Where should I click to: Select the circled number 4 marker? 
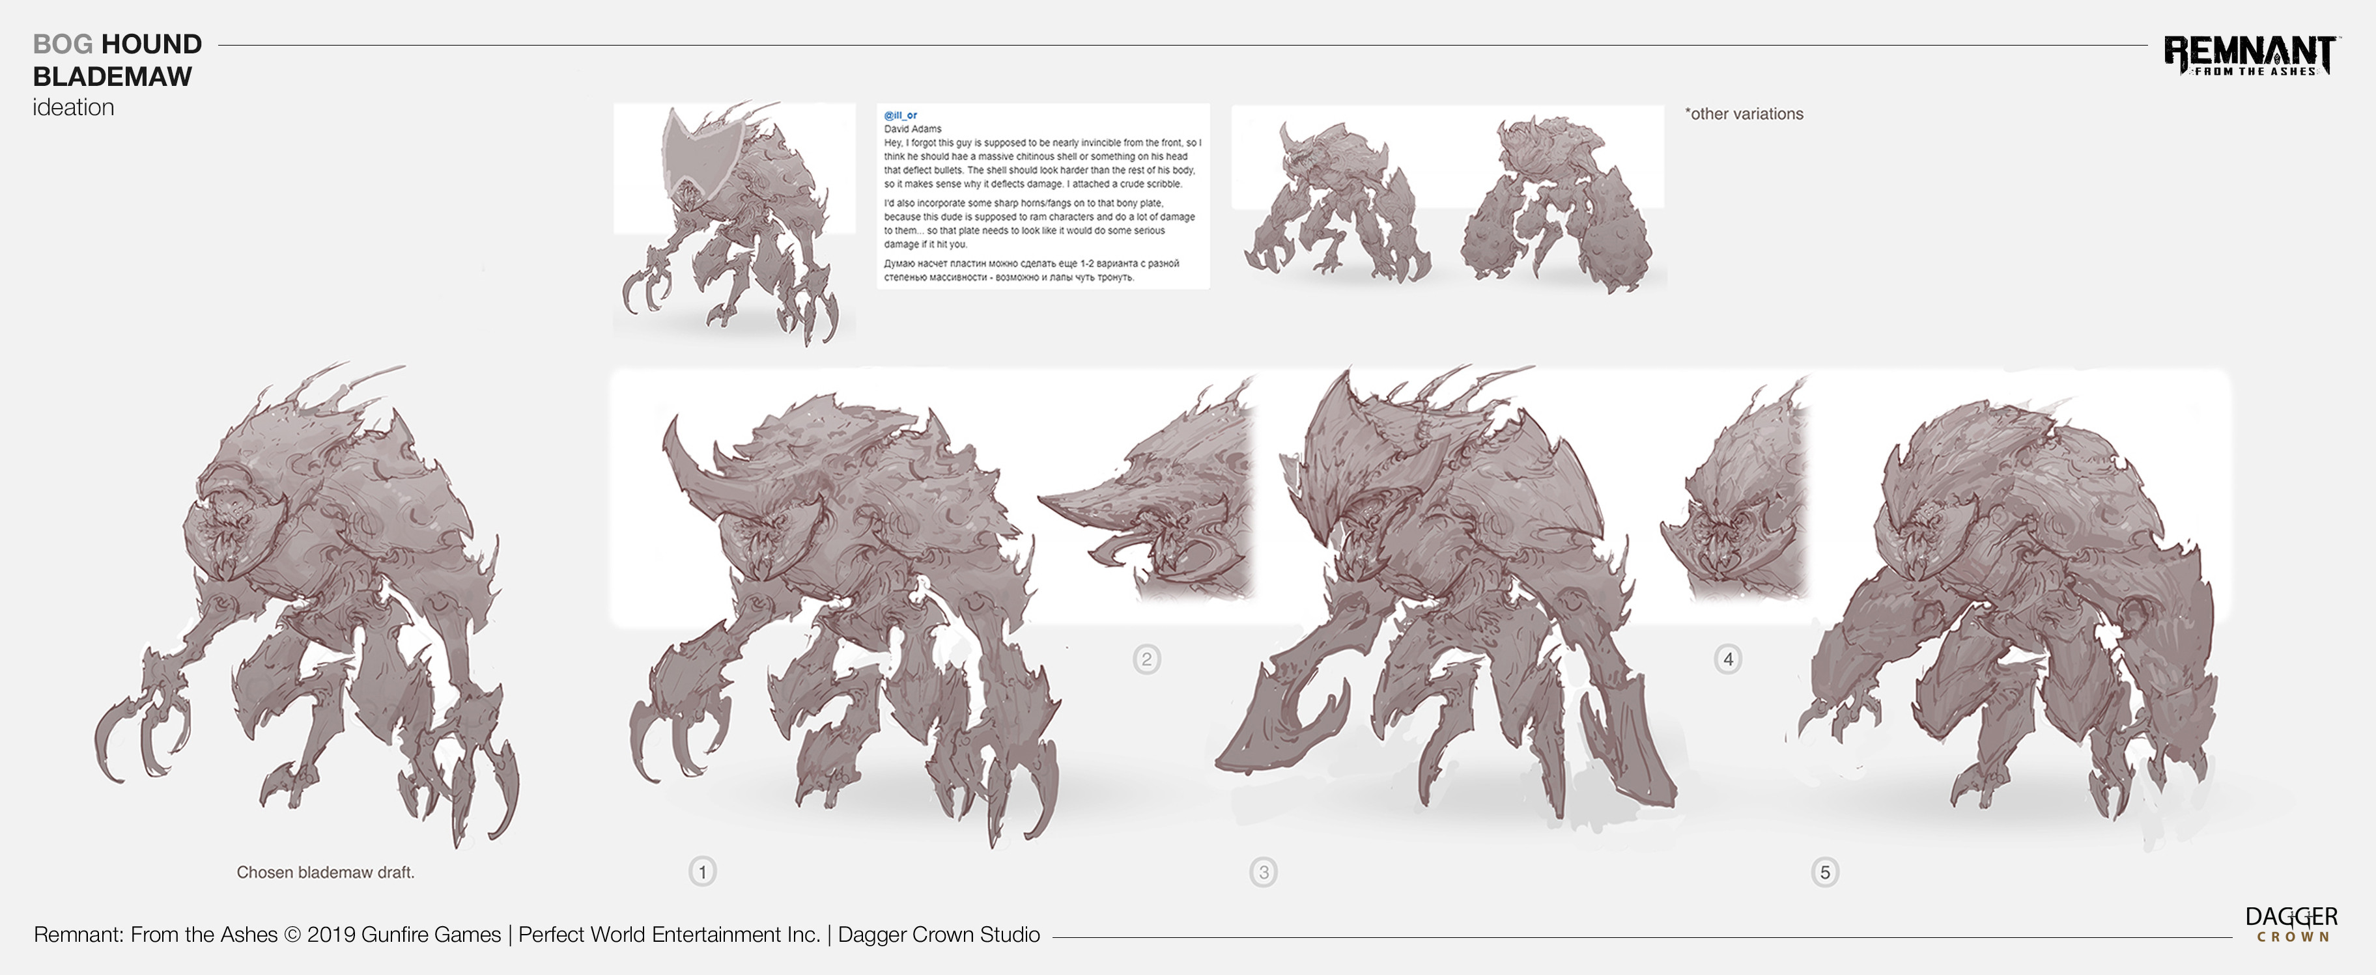click(x=1729, y=659)
